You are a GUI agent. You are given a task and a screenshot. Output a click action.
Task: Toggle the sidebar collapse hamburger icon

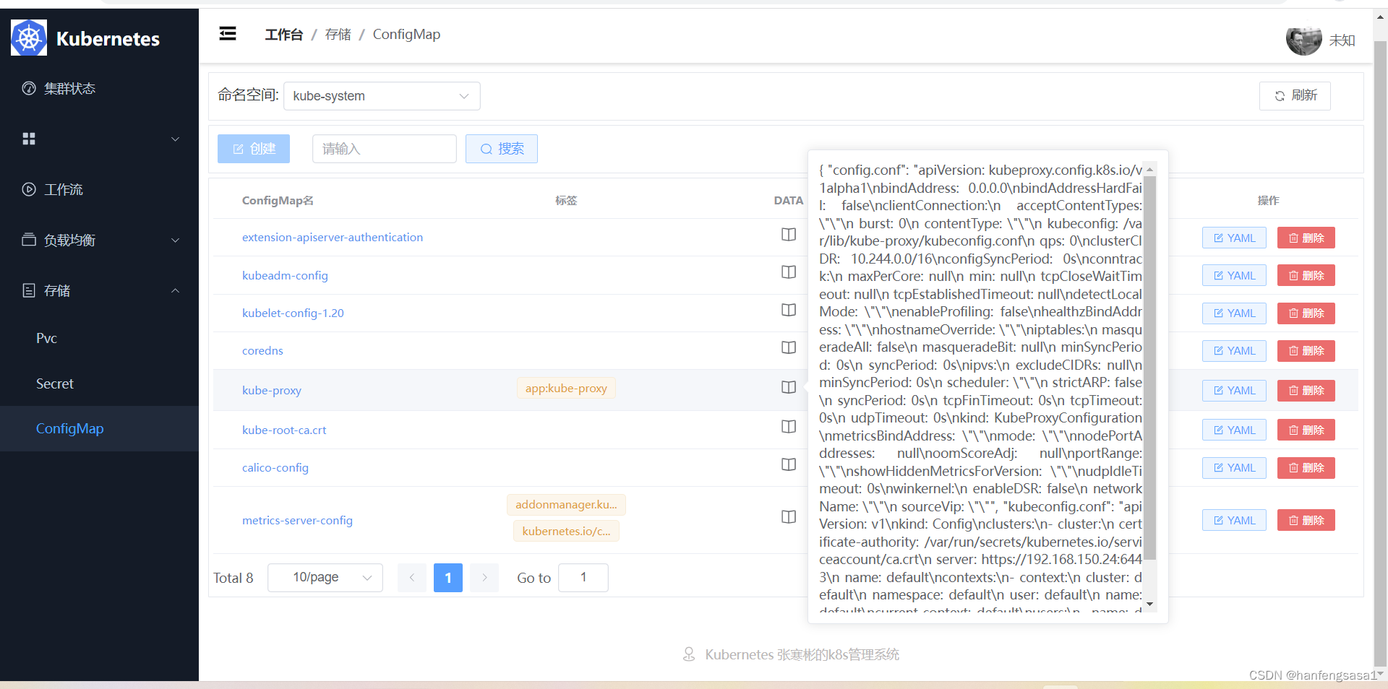tap(228, 33)
